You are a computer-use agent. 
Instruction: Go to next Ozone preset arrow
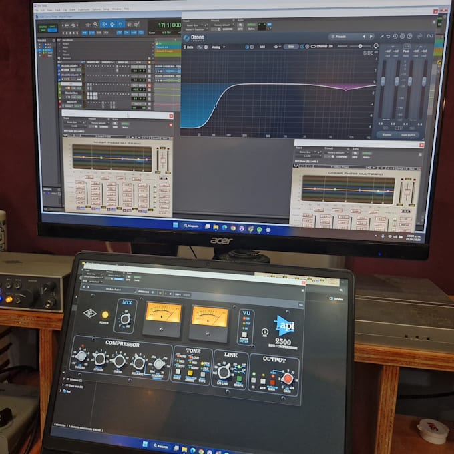tap(371, 37)
